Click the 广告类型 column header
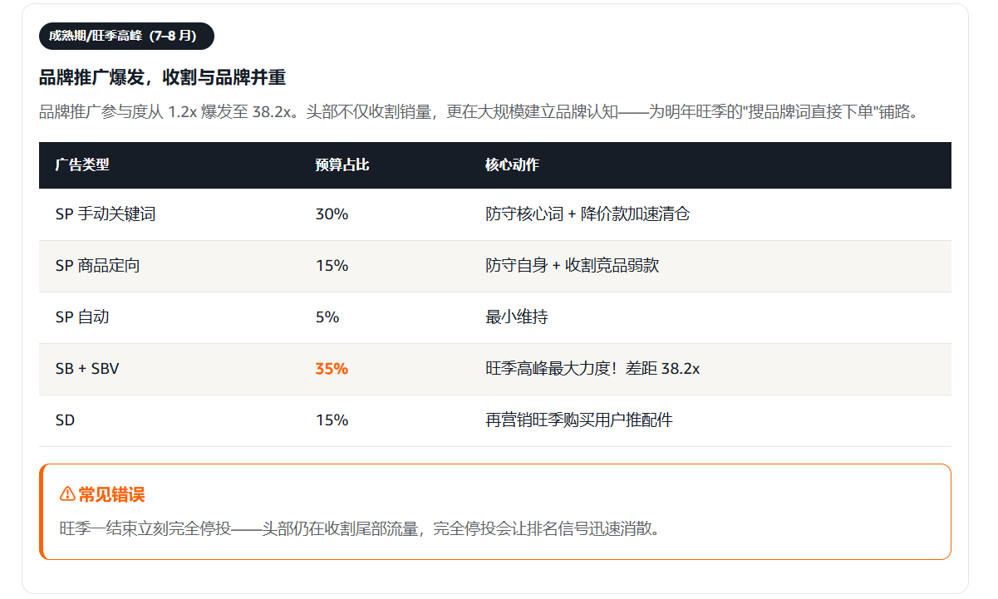Image resolution: width=998 pixels, height=599 pixels. [82, 164]
